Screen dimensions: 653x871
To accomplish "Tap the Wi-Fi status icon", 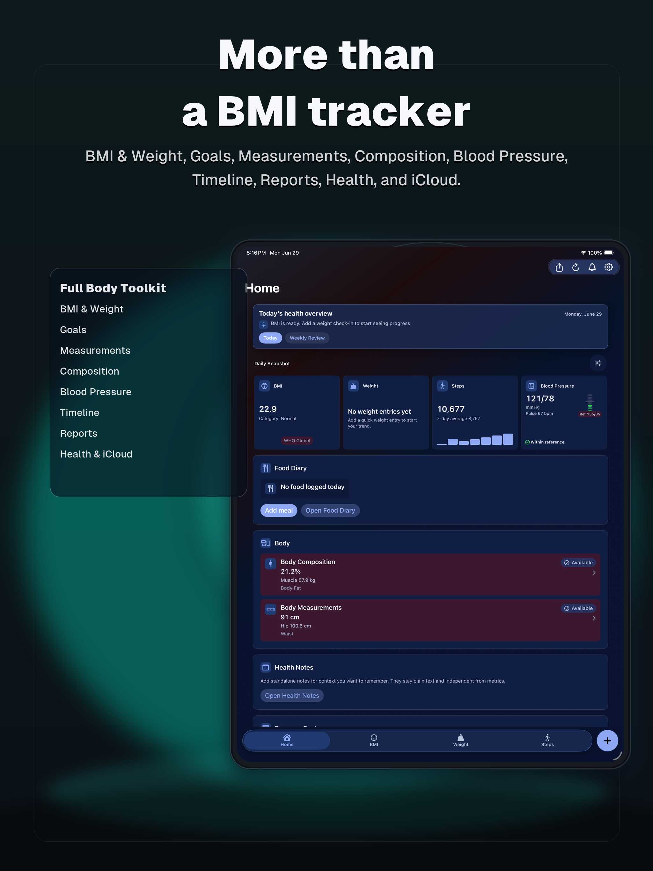I will (x=583, y=253).
